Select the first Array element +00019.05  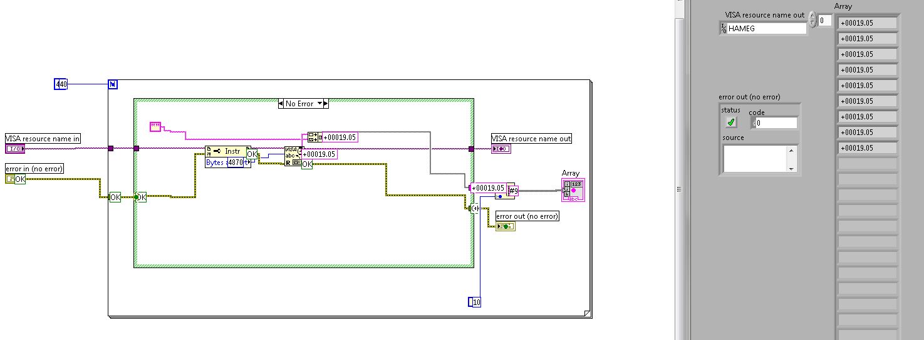click(x=867, y=23)
